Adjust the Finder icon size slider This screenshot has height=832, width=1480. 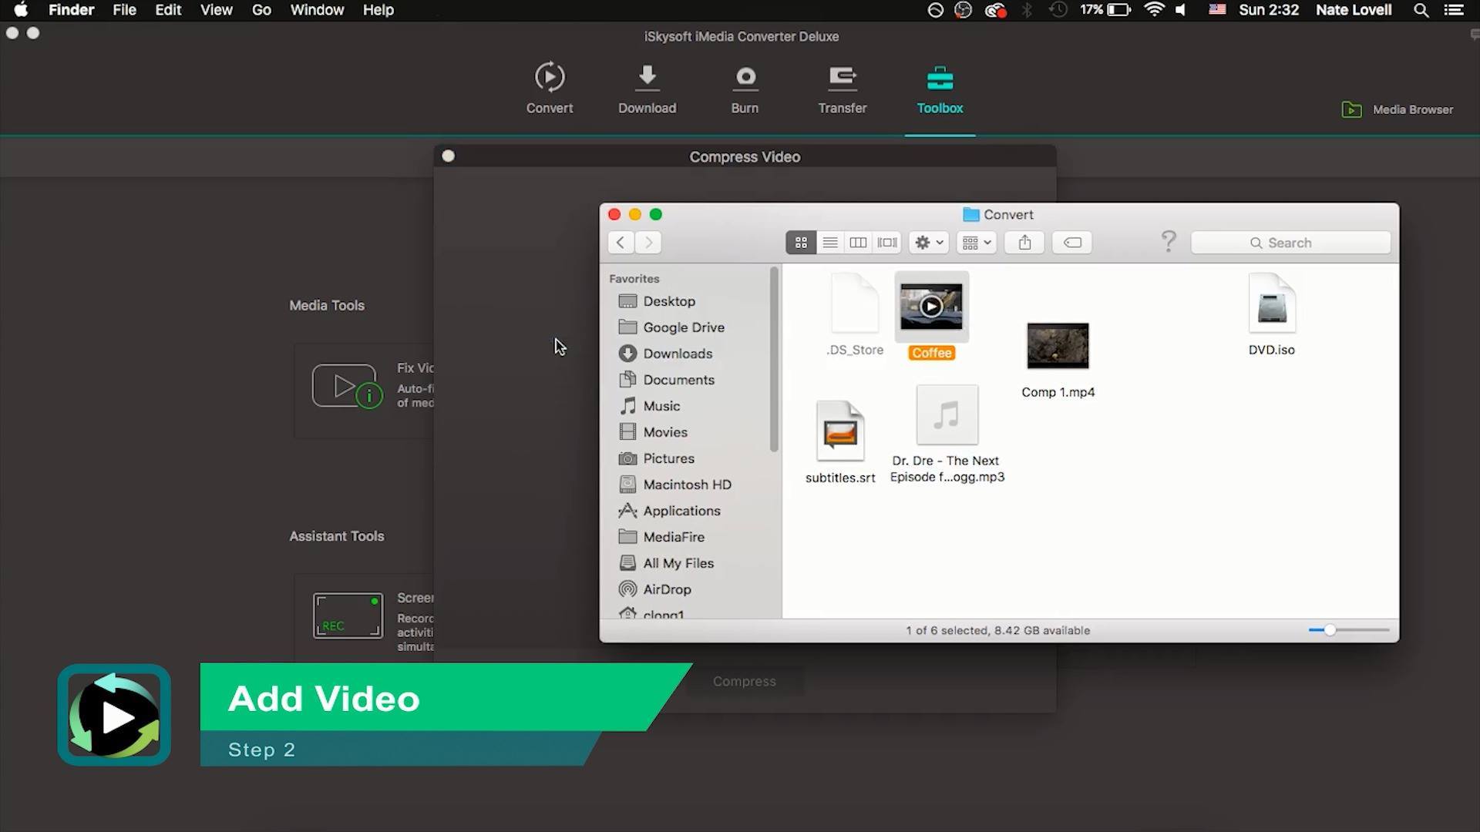click(1330, 630)
